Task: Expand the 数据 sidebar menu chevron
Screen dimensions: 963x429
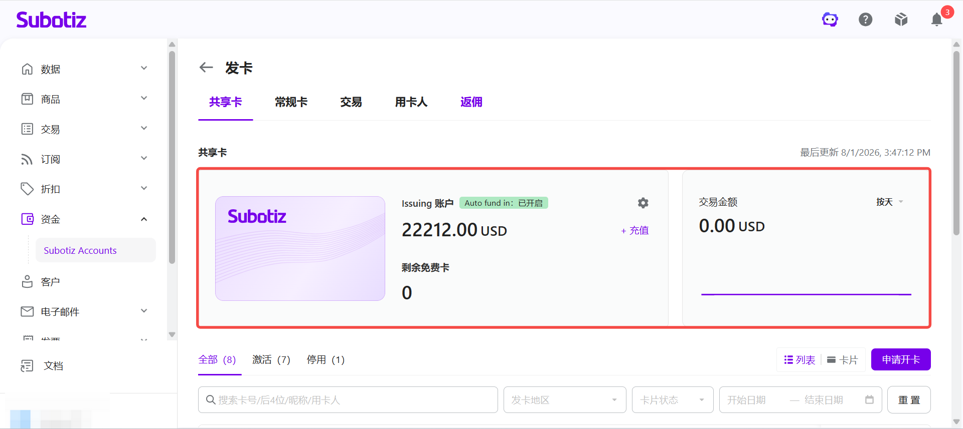Action: (144, 68)
